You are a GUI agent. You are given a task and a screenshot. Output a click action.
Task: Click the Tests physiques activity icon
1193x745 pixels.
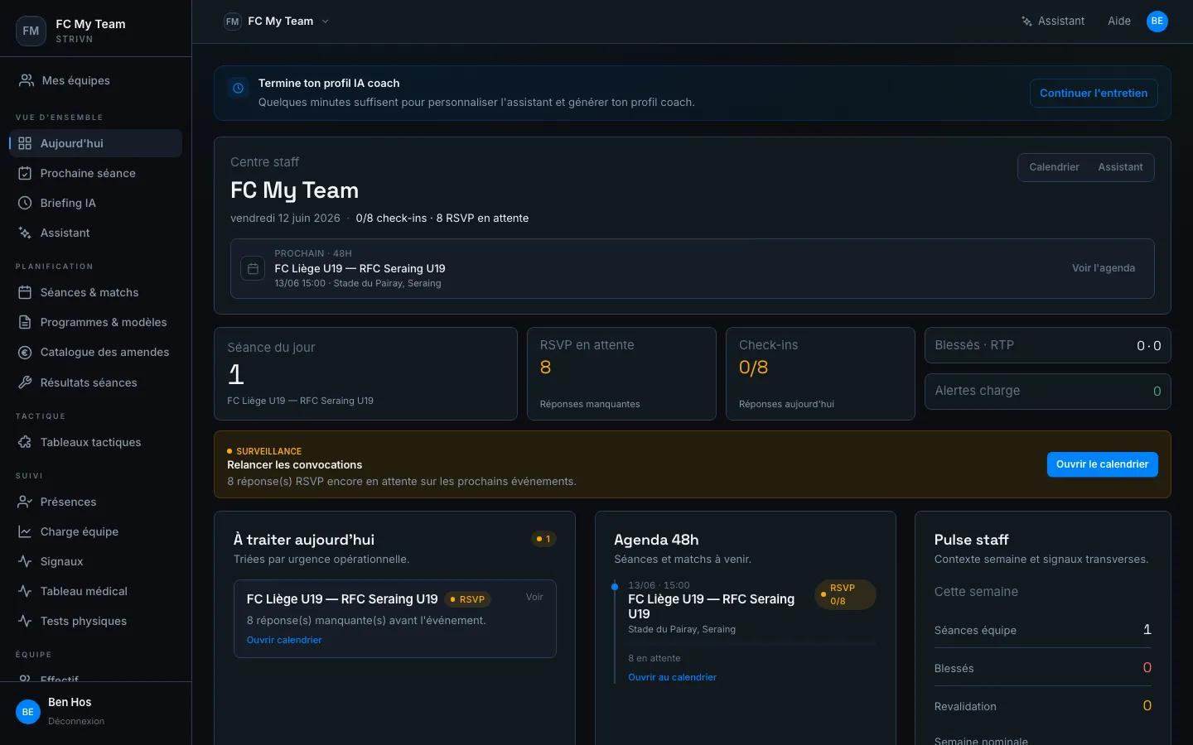point(25,621)
